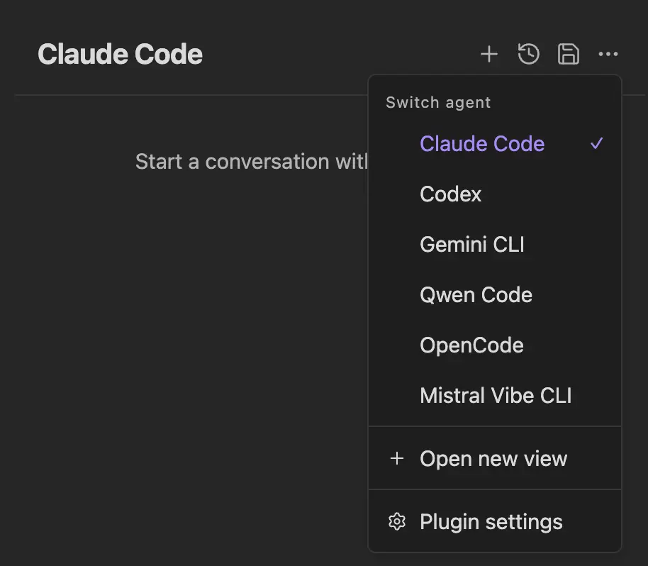The image size is (648, 566).
Task: Click the plus icon beside Open new view
Action: pos(397,458)
